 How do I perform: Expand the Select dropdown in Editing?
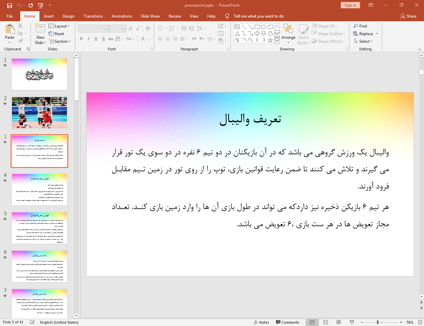tap(363, 41)
